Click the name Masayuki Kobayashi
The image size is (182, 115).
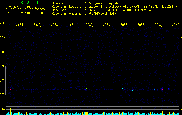[104, 3]
